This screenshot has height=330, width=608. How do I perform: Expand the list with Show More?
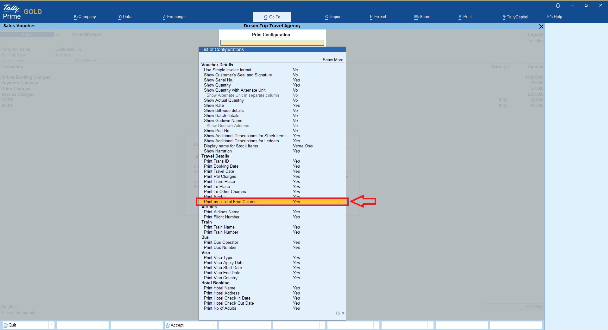pos(332,60)
